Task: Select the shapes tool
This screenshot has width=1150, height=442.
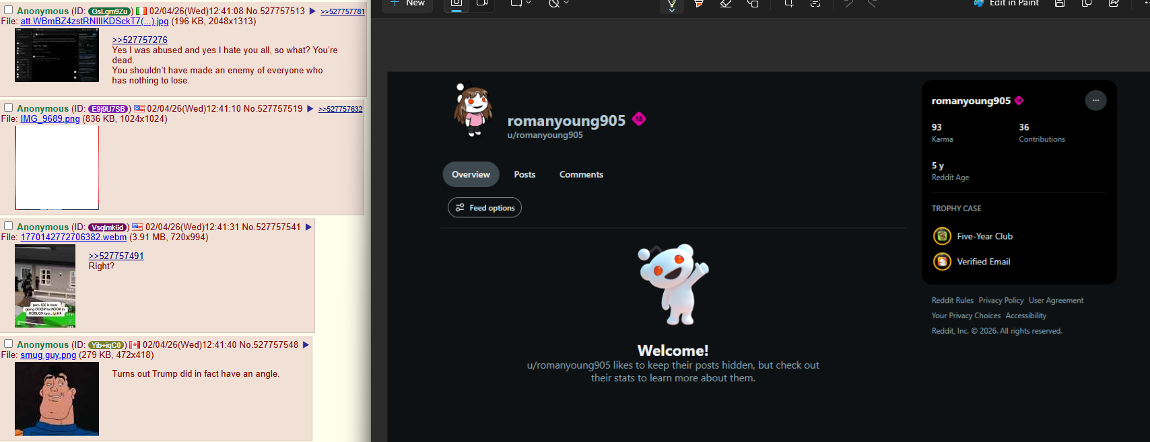Action: coord(753,4)
